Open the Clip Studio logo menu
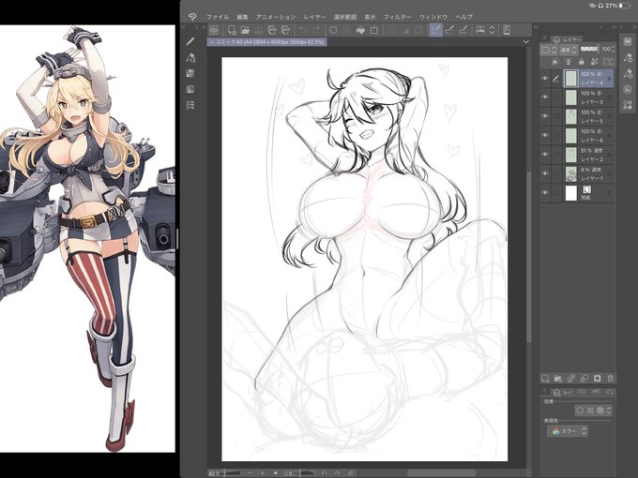 pos(192,17)
